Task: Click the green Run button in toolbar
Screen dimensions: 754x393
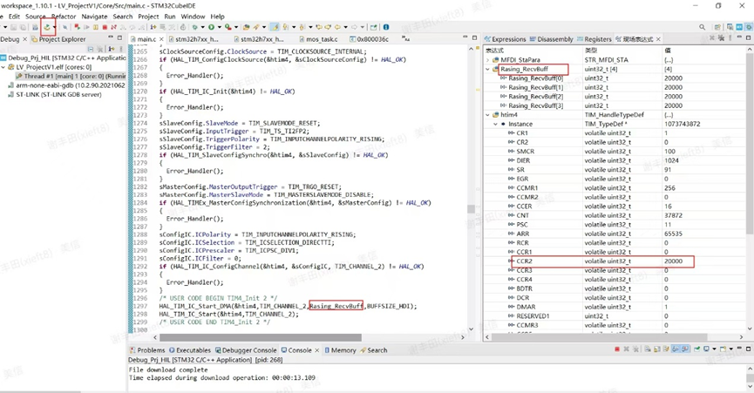Action: [210, 27]
